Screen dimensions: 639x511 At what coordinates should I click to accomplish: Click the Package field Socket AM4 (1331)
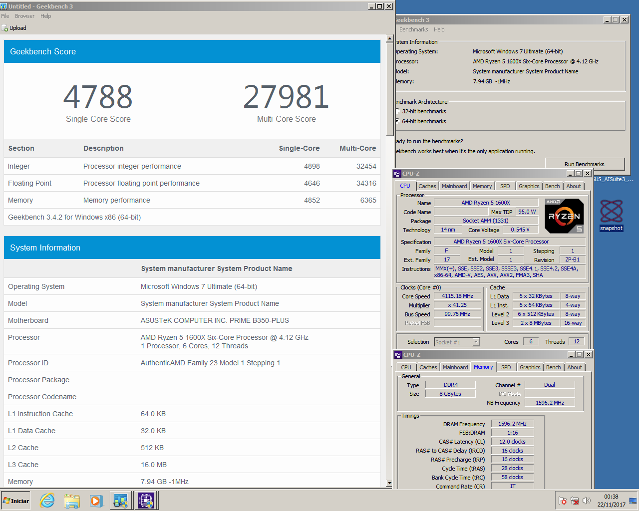click(x=485, y=221)
